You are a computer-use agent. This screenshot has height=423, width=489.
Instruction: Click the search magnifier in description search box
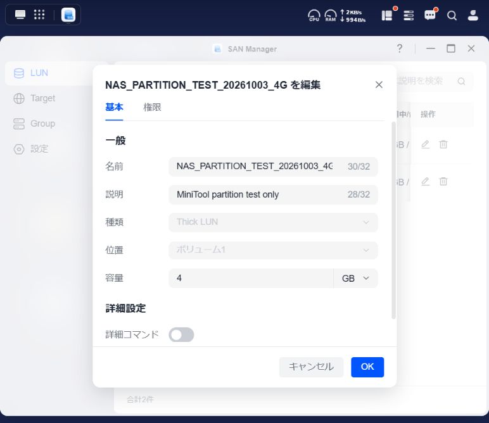tap(461, 81)
